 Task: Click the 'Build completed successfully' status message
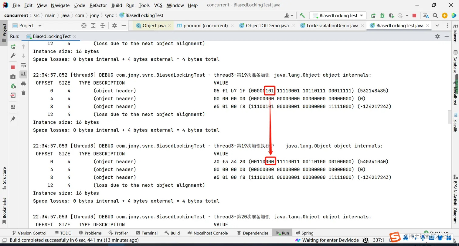[74, 240]
